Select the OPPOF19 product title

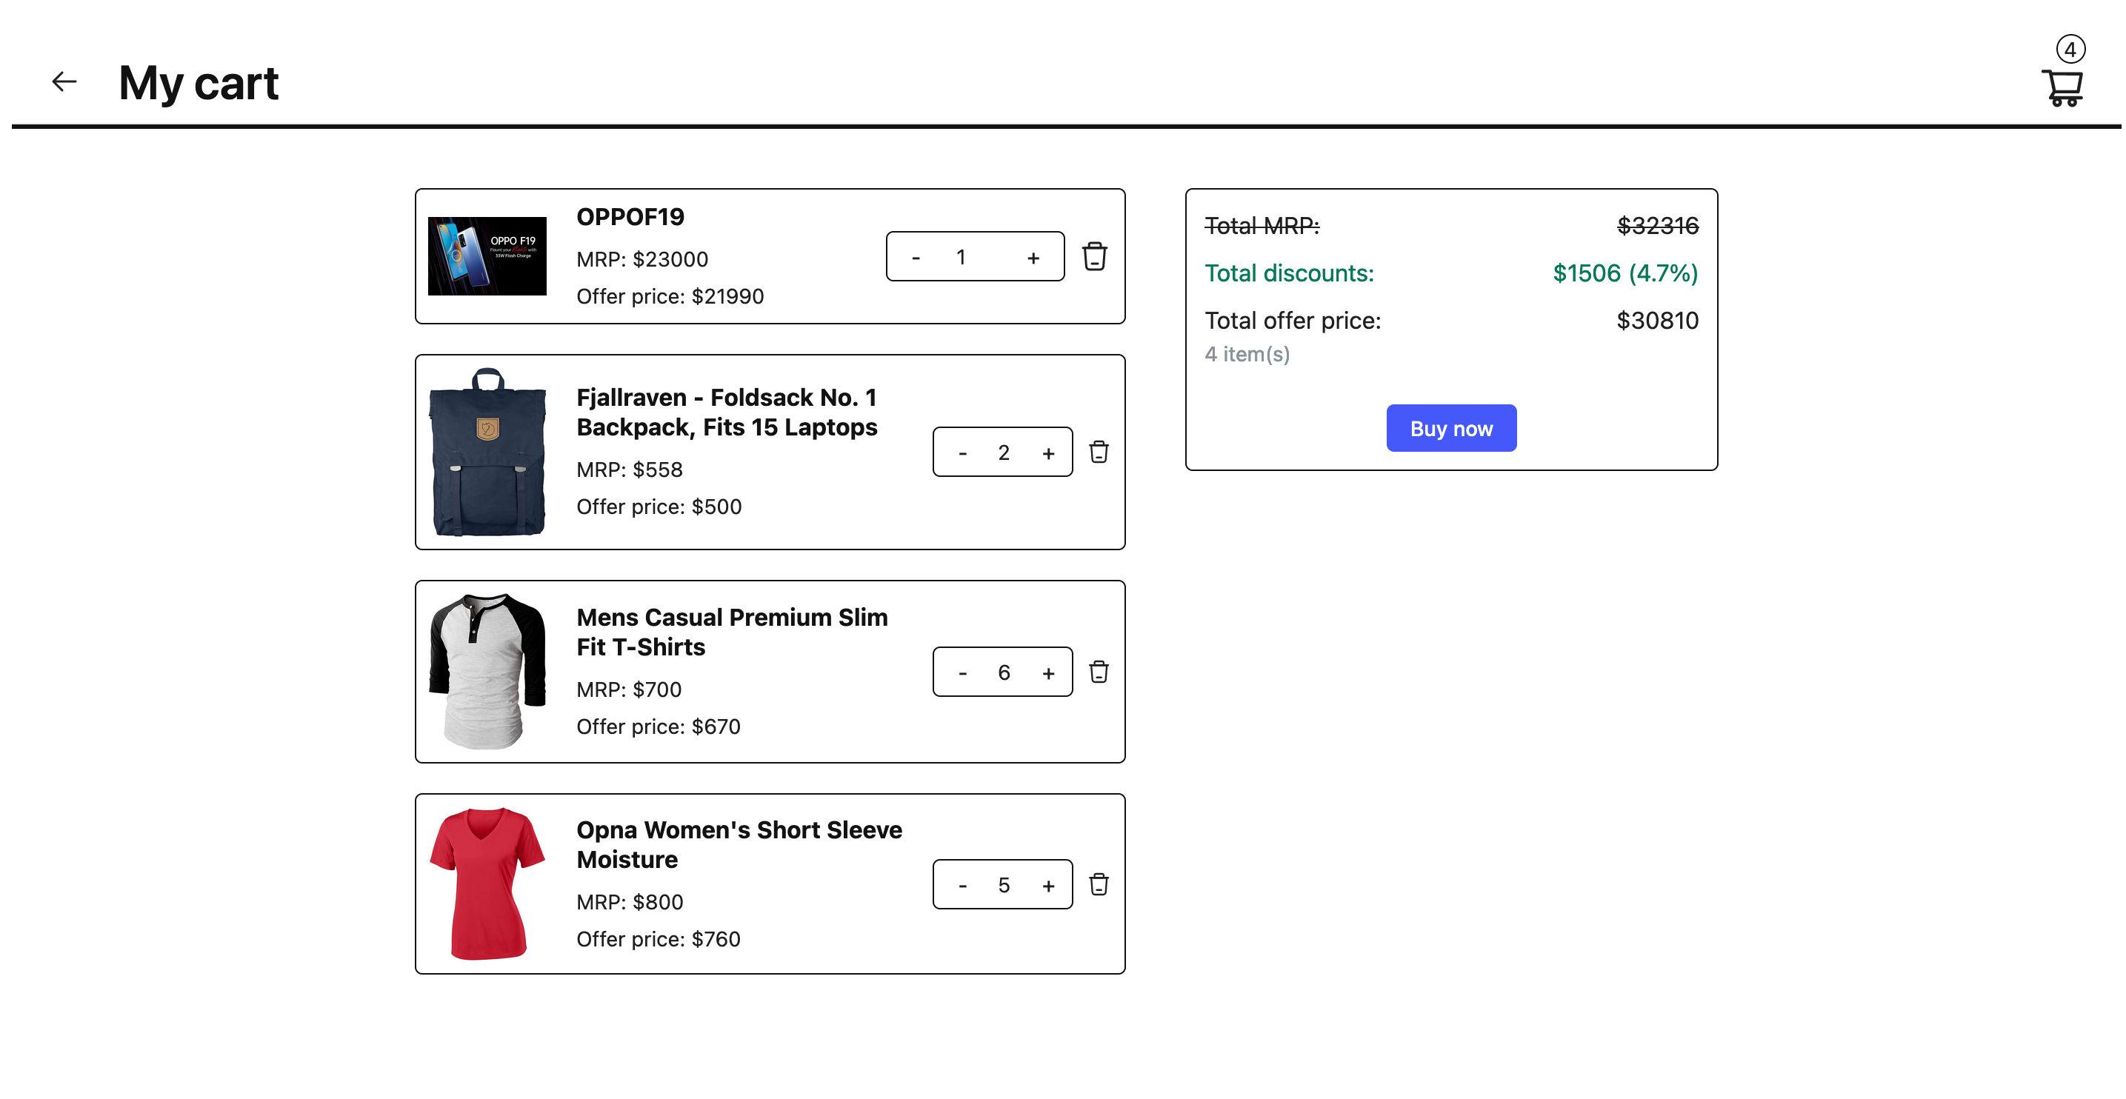click(630, 217)
